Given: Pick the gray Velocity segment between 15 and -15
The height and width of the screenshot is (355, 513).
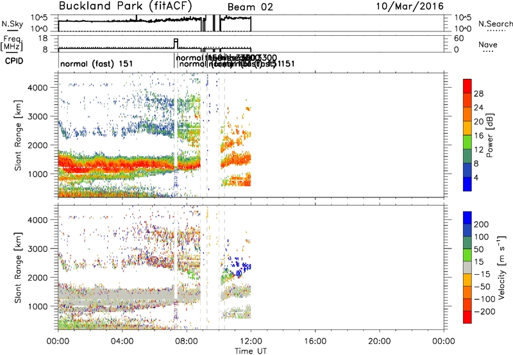Looking at the screenshot, I should 467,267.
